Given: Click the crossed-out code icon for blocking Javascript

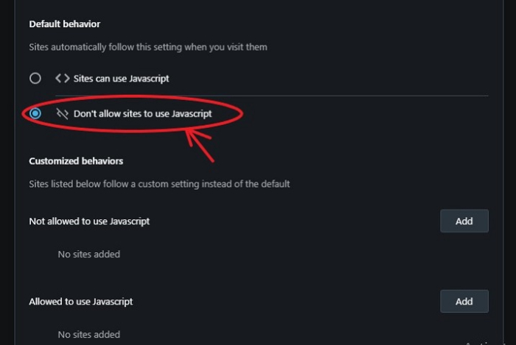Looking at the screenshot, I should pos(62,114).
